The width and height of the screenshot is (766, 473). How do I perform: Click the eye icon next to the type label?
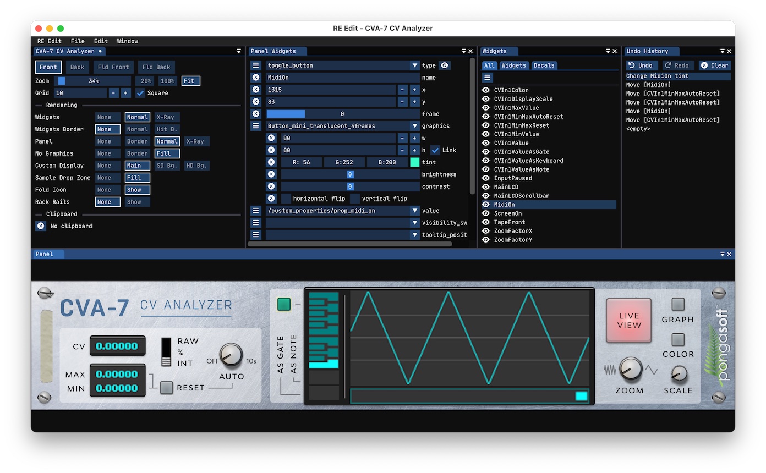[x=445, y=65]
